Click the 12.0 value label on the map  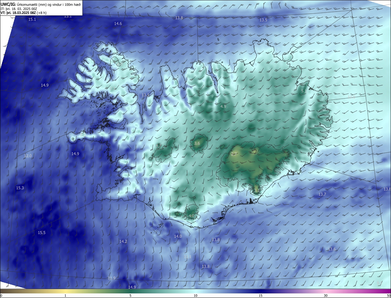tap(28, 156)
